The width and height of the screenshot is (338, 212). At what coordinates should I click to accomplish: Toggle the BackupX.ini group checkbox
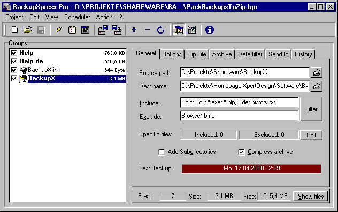(14, 70)
